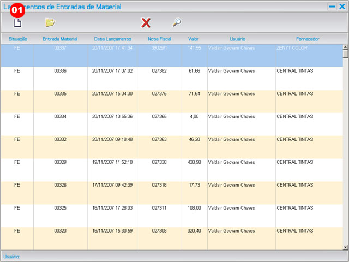
Task: Close the Entradas de Material window
Action: click(x=342, y=7)
